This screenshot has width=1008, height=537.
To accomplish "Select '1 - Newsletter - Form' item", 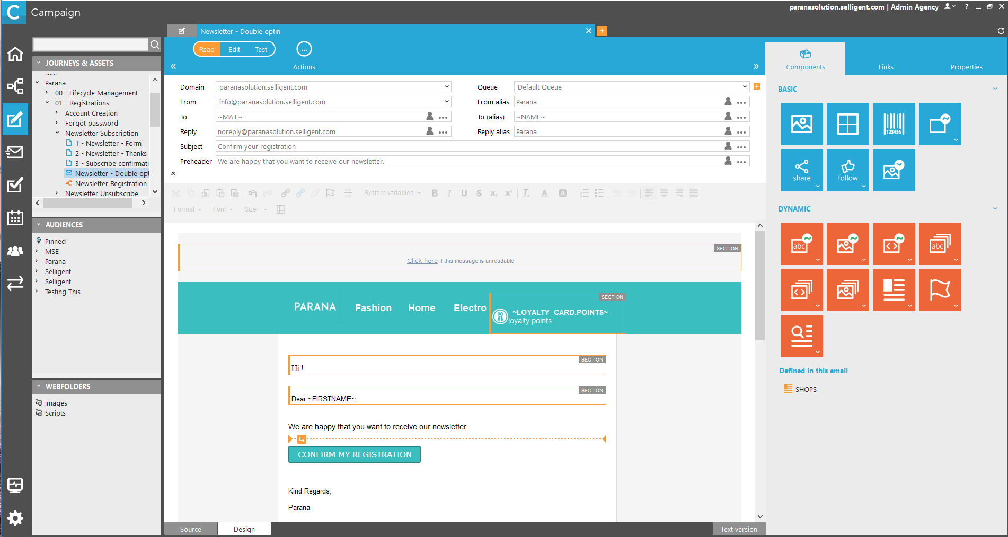I will pos(108,143).
